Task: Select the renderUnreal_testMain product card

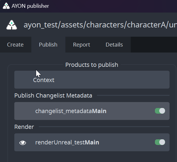Action: click(x=92, y=142)
